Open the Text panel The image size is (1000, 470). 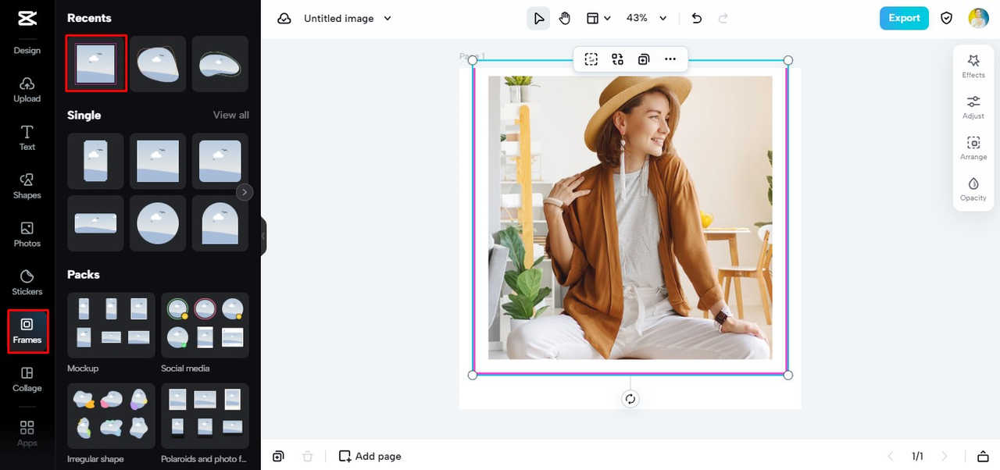27,138
